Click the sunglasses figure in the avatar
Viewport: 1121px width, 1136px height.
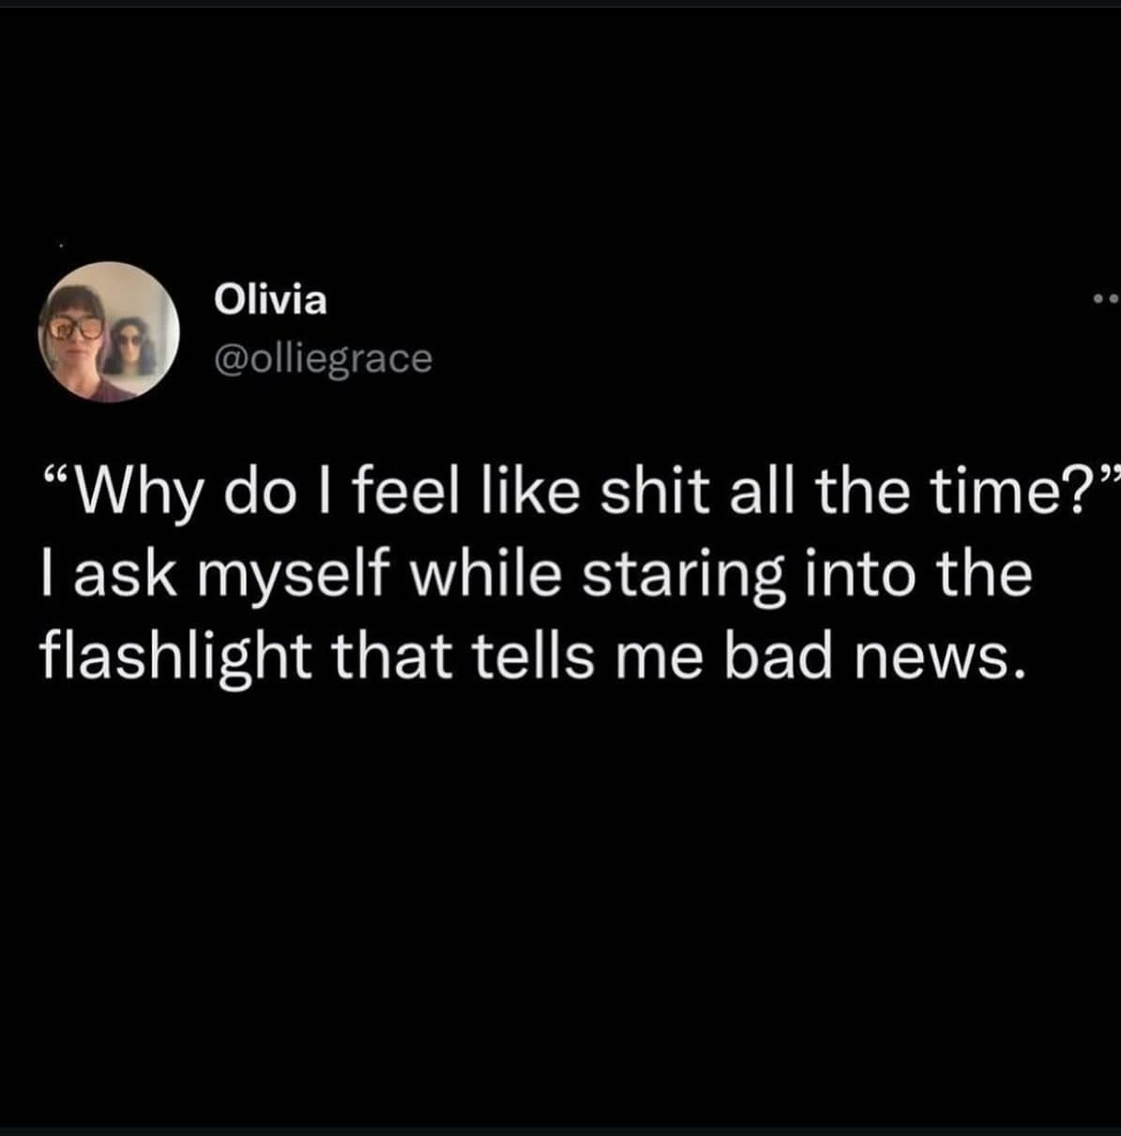pos(130,344)
